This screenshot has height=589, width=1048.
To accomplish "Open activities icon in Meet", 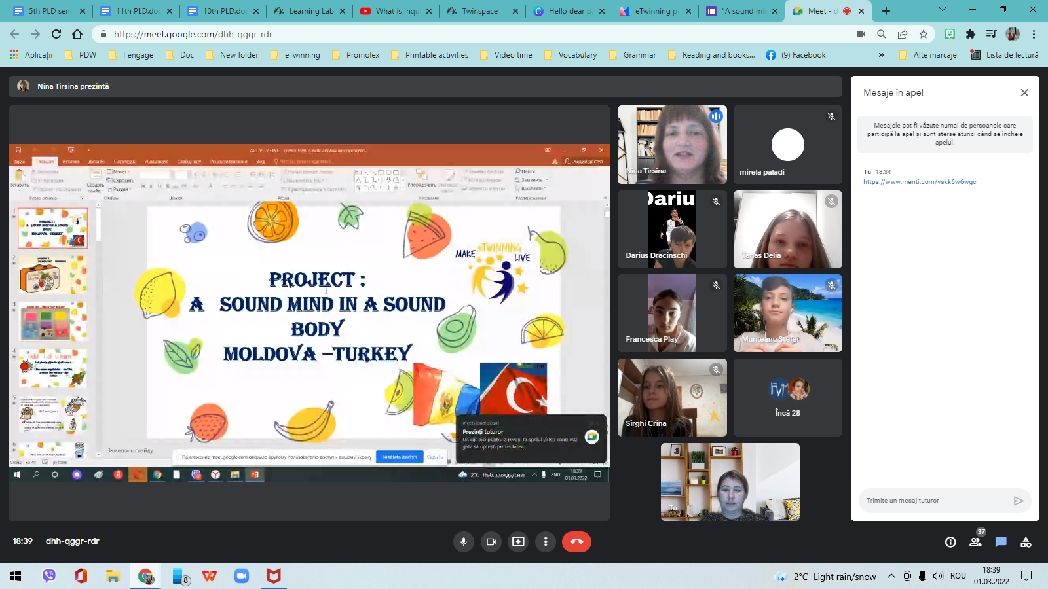I will [x=1026, y=542].
